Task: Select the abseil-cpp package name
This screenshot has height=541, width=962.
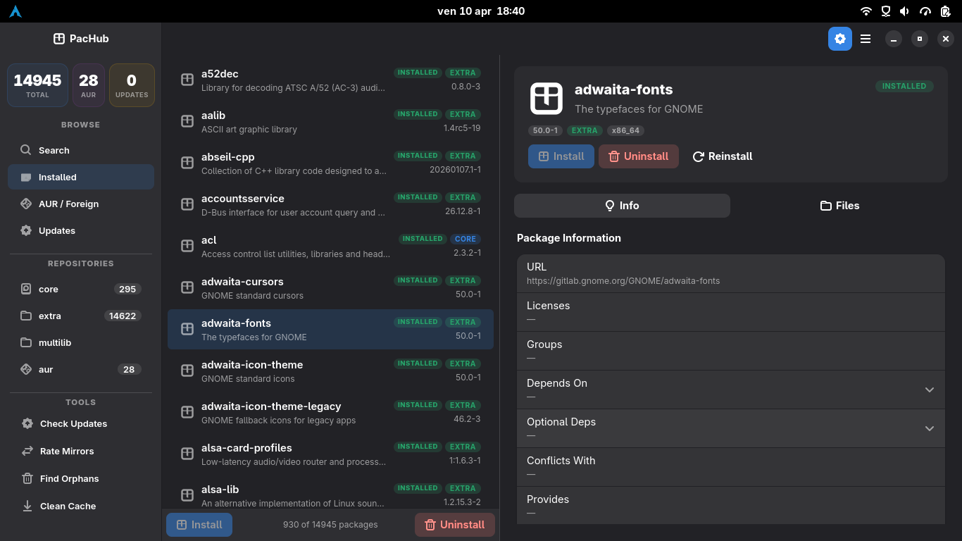Action: pyautogui.click(x=227, y=157)
